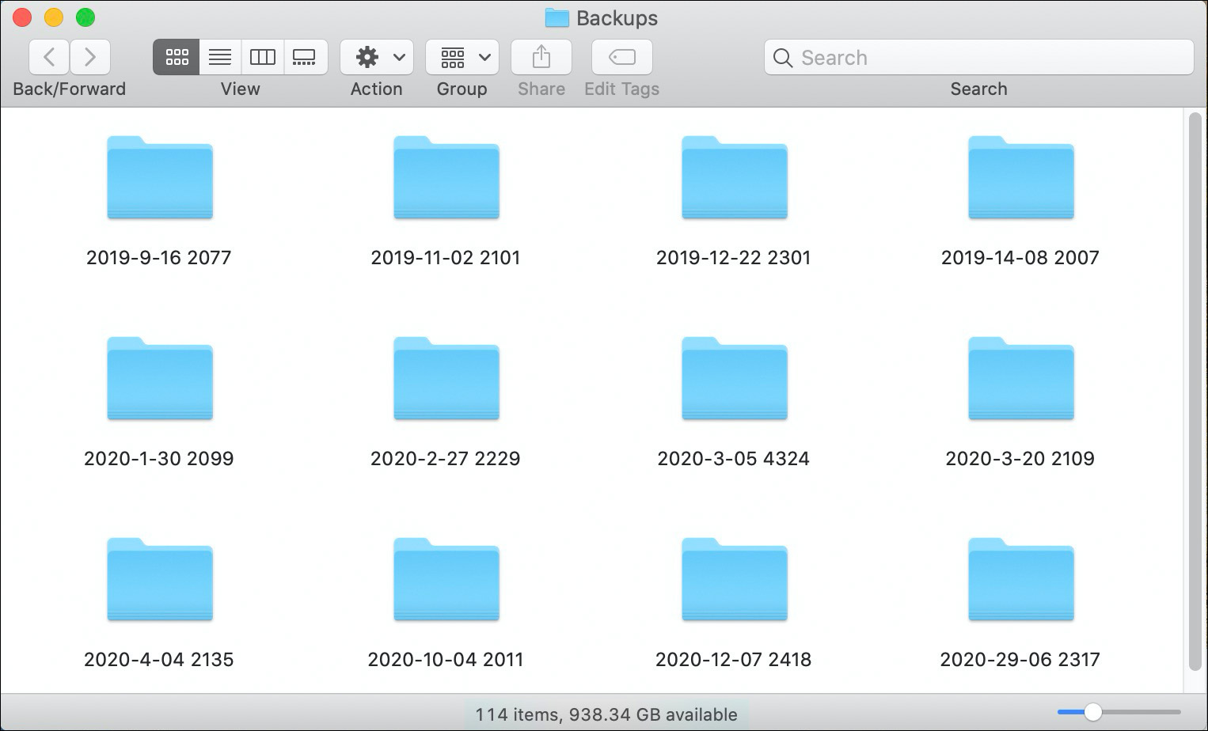Go forward using the Forward arrow
This screenshot has width=1208, height=731.
click(89, 56)
